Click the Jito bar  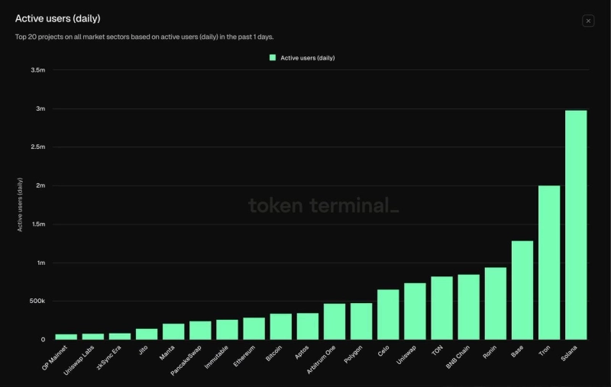coord(147,334)
